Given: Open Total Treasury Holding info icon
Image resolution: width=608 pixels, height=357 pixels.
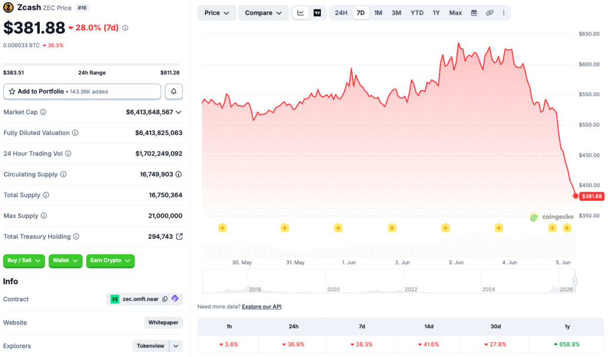Looking at the screenshot, I should tap(77, 237).
